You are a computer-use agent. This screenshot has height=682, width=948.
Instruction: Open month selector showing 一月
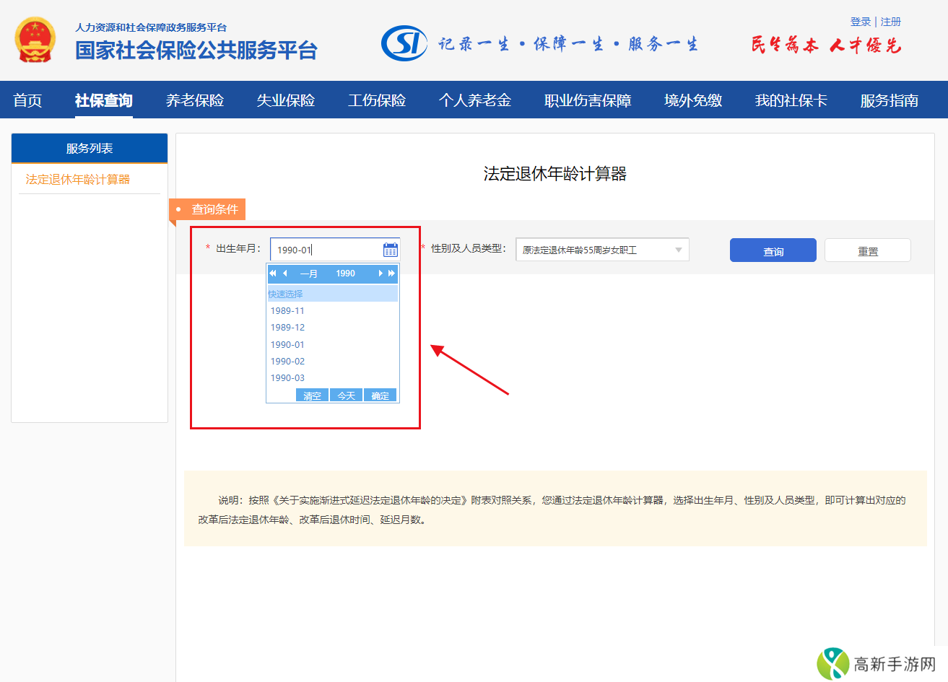click(308, 274)
